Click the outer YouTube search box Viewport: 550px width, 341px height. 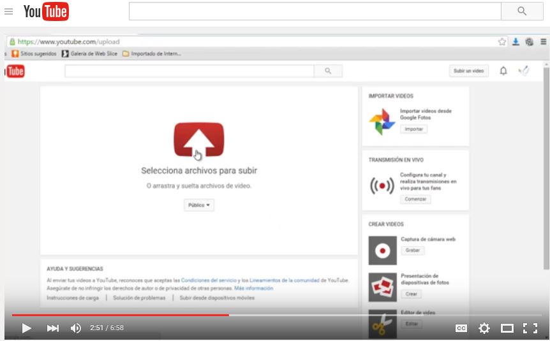(315, 11)
